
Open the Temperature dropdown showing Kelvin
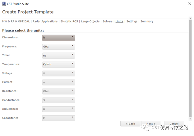(x=58, y=65)
